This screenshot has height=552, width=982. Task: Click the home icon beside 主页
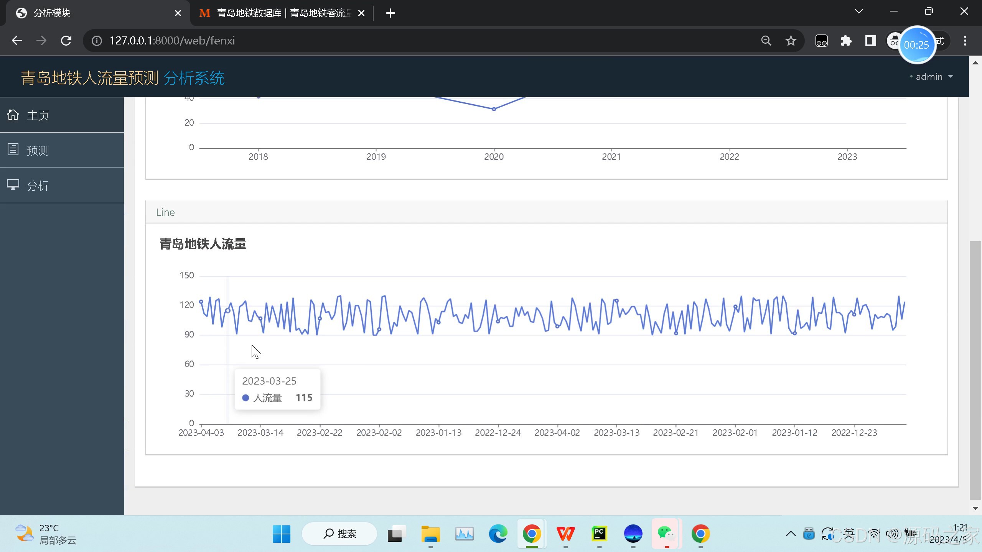point(13,115)
